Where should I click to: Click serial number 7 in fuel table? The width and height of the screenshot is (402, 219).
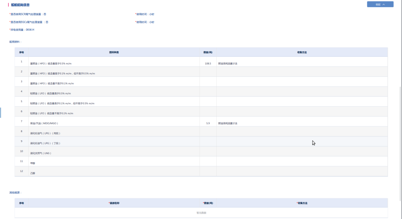[x=22, y=121]
